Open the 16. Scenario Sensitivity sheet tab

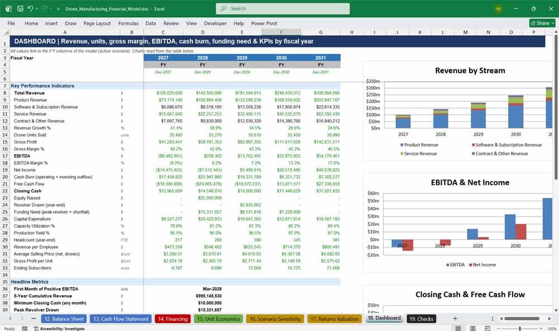(275, 319)
